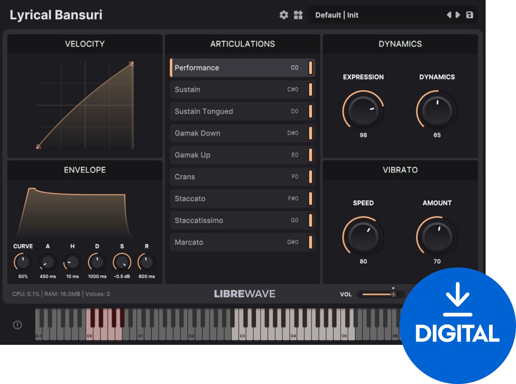Click the Dynamics value 65
This screenshot has height=384, width=516.
click(x=437, y=135)
